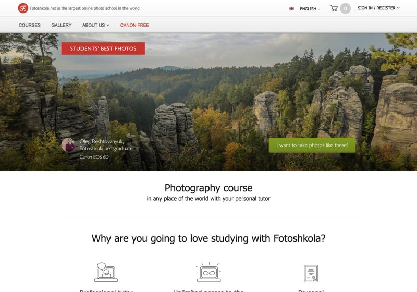This screenshot has height=292, width=417.
Task: Click the cart item count badge
Action: pyautogui.click(x=345, y=8)
